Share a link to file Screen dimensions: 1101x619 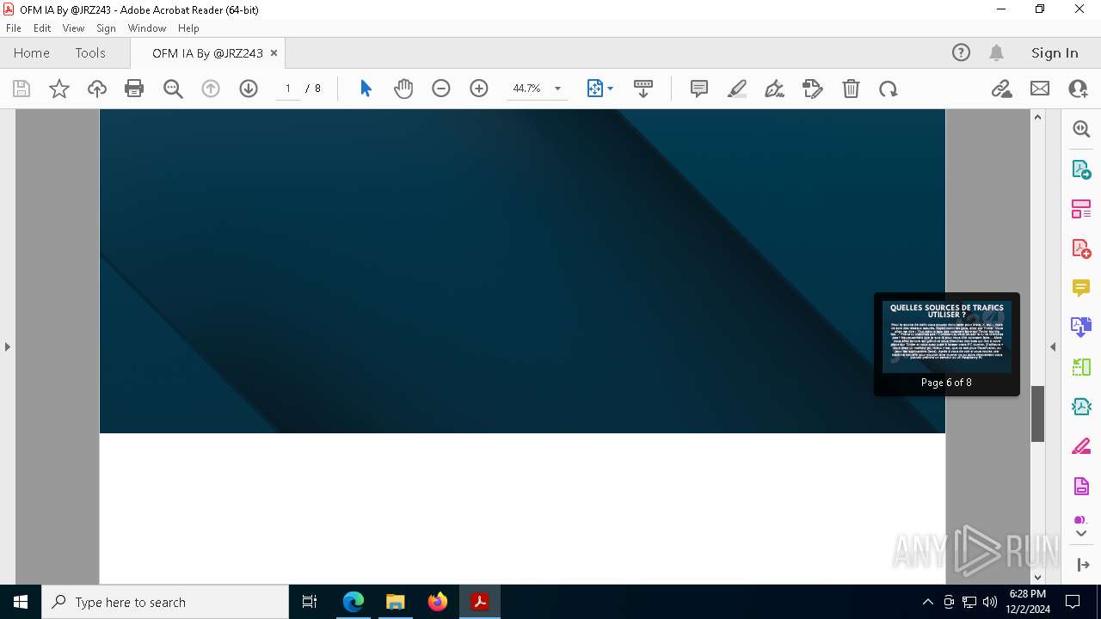tap(1002, 89)
